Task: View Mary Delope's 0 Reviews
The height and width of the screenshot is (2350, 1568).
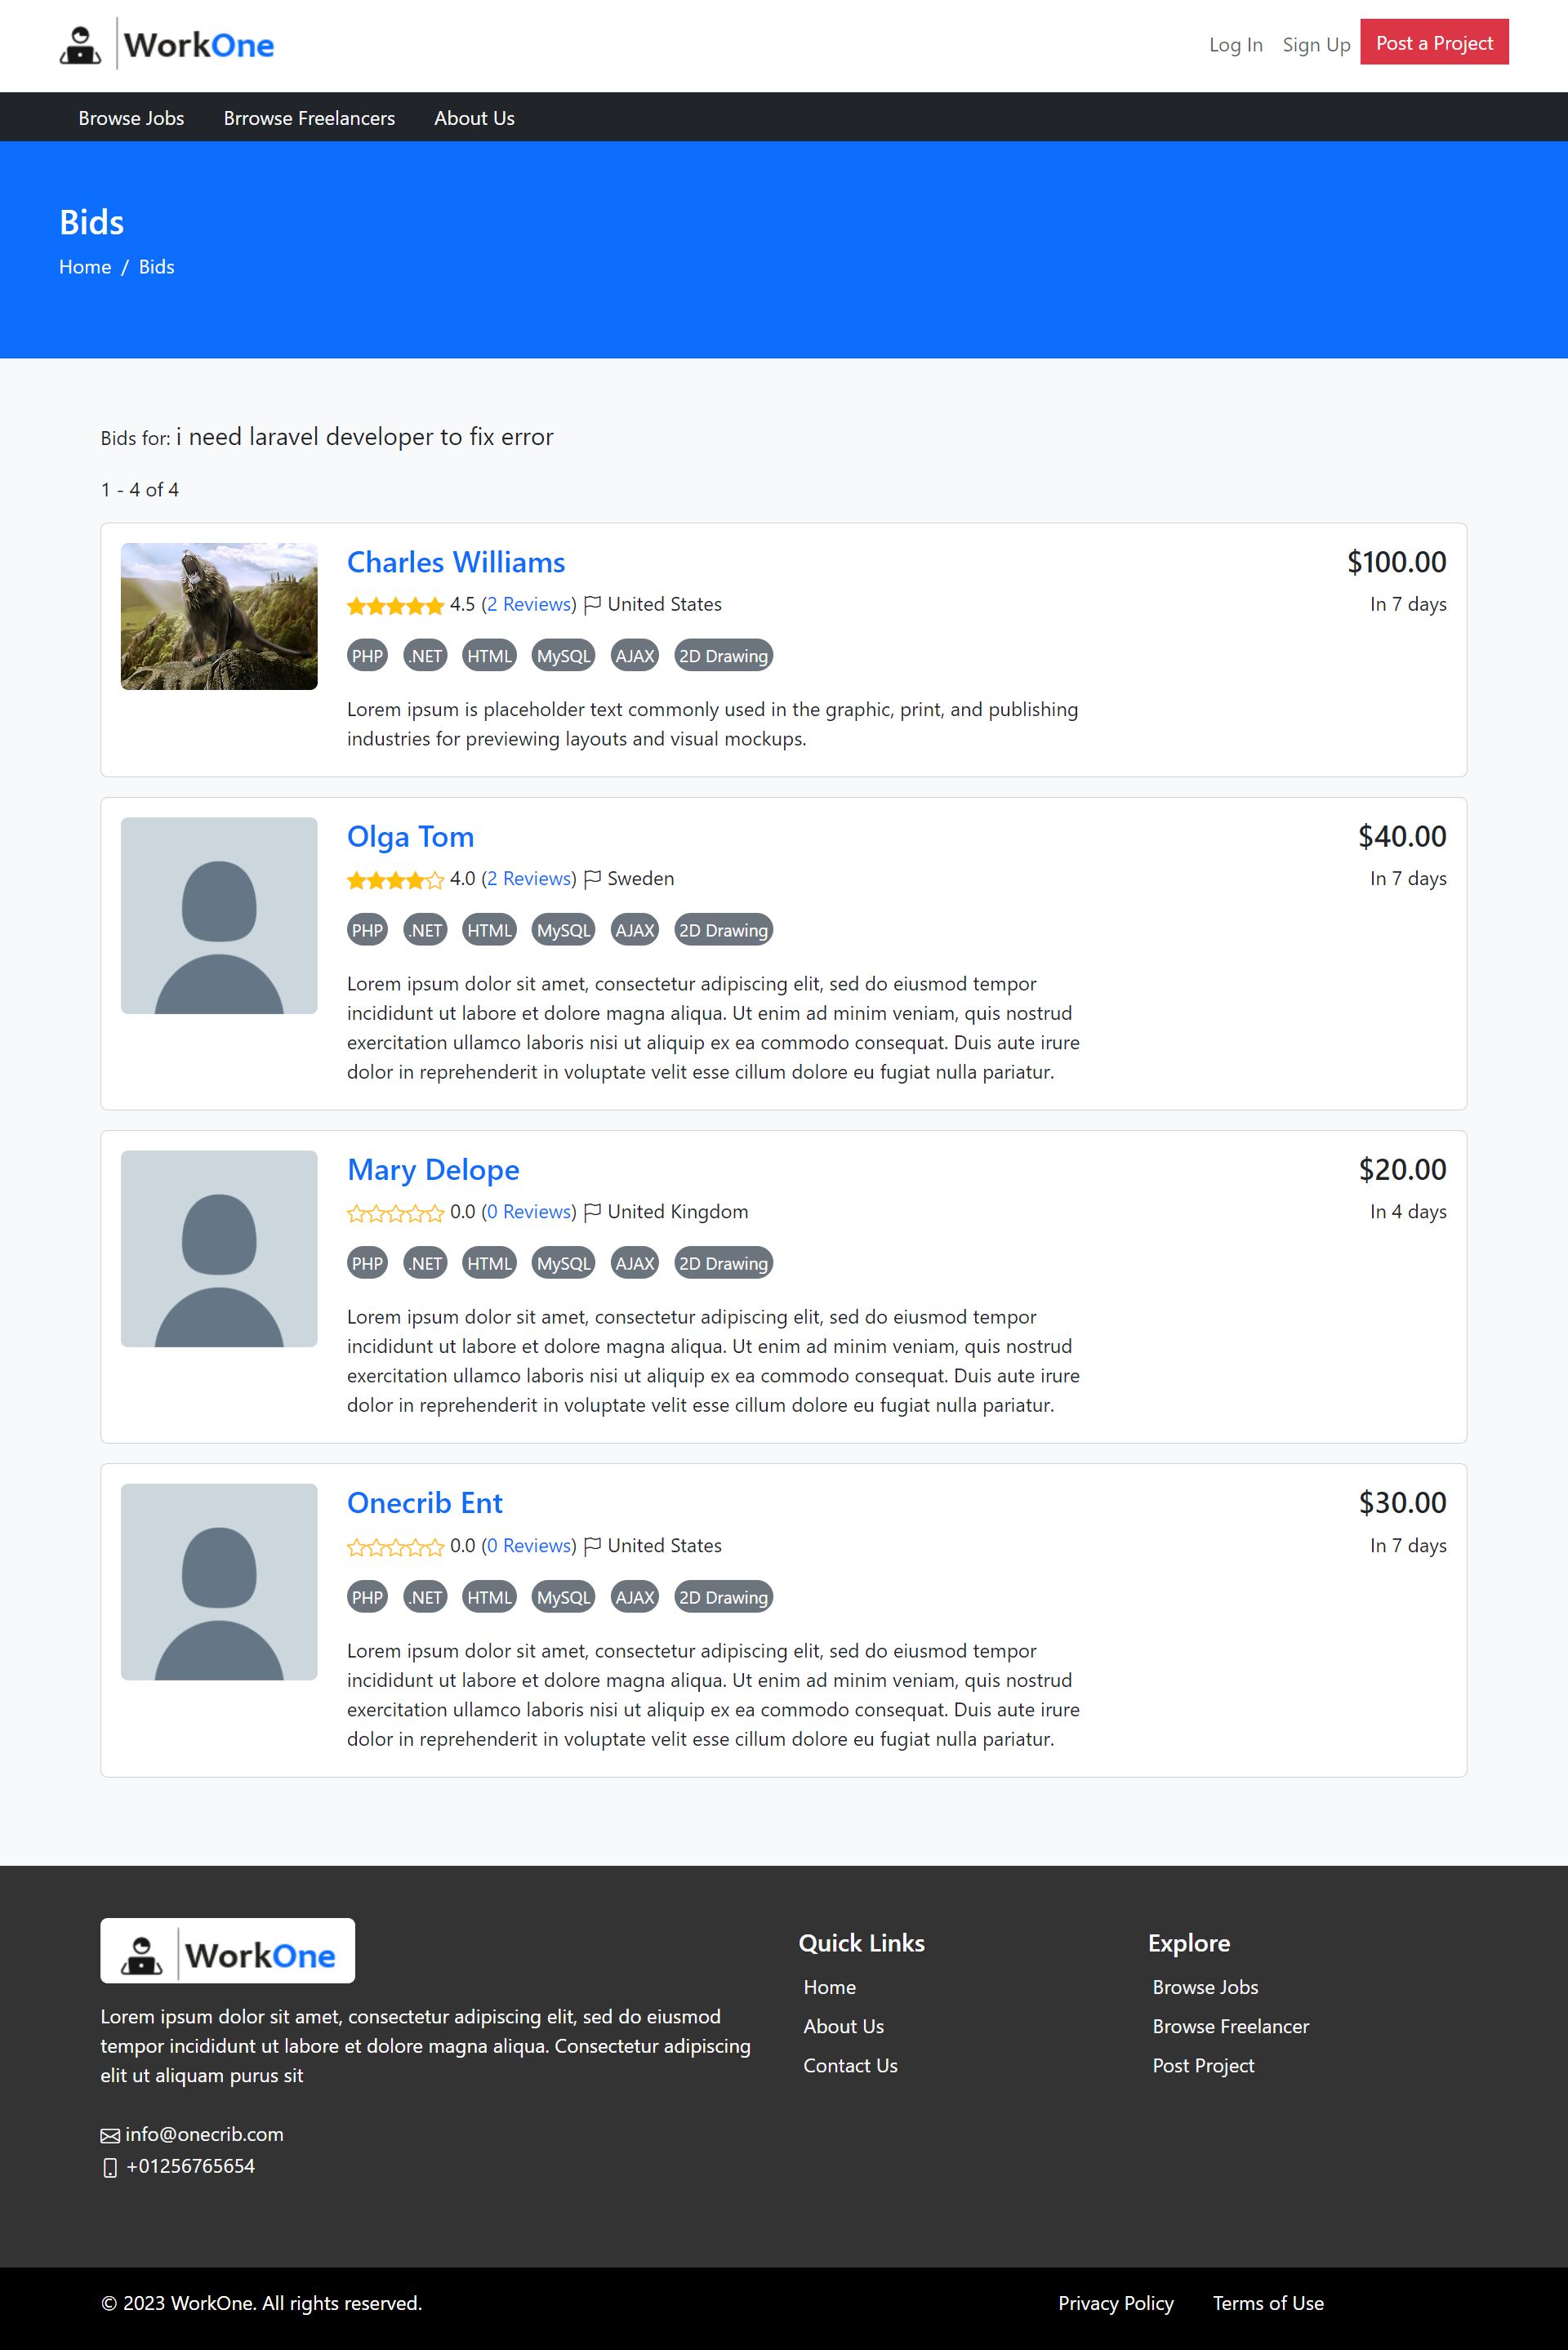Action: (x=529, y=1212)
